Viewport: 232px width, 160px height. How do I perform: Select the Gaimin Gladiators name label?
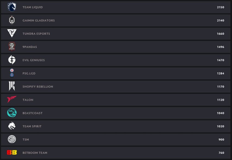(38, 20)
